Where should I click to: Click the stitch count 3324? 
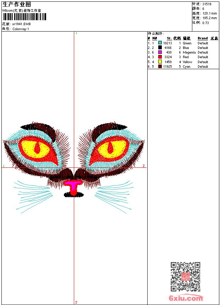[168, 57]
